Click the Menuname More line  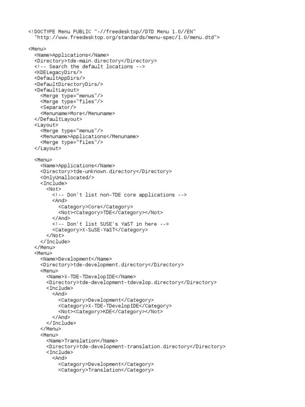(x=78, y=113)
